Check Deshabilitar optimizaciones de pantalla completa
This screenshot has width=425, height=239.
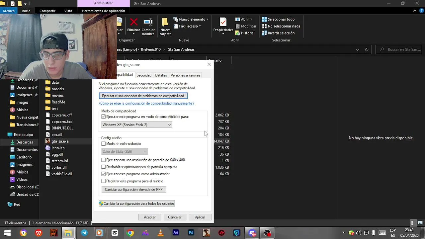[x=104, y=167]
